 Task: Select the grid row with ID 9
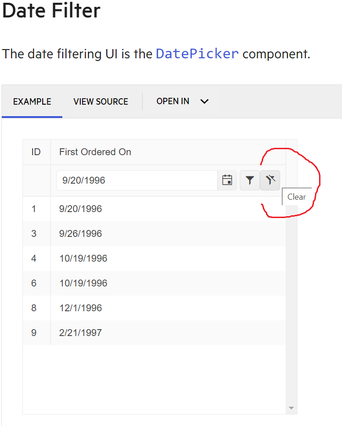(138, 332)
